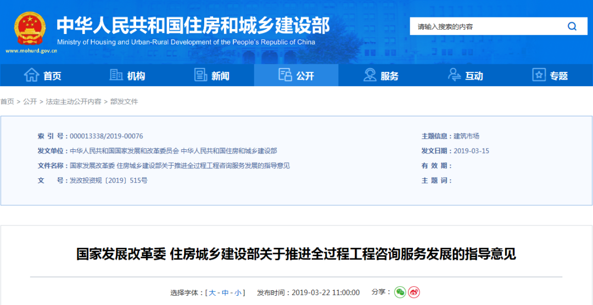Go to 公开 in the breadcrumb

click(30, 101)
